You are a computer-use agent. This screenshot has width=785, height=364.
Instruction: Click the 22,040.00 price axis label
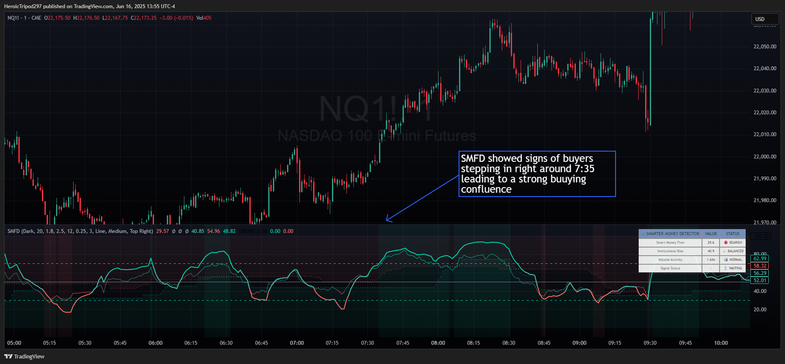coord(765,69)
